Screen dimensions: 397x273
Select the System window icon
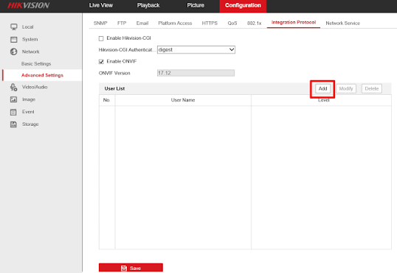14,40
